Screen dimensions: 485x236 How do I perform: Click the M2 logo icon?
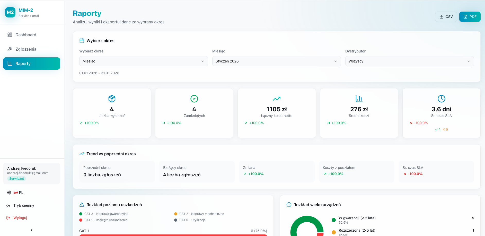(x=10, y=12)
